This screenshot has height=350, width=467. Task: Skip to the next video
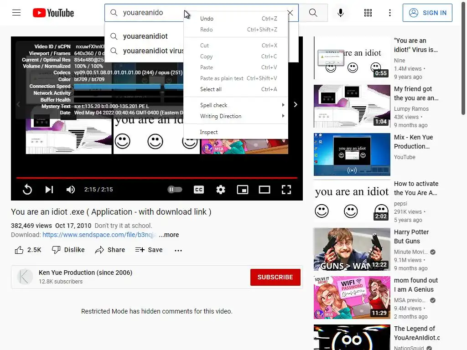click(49, 190)
